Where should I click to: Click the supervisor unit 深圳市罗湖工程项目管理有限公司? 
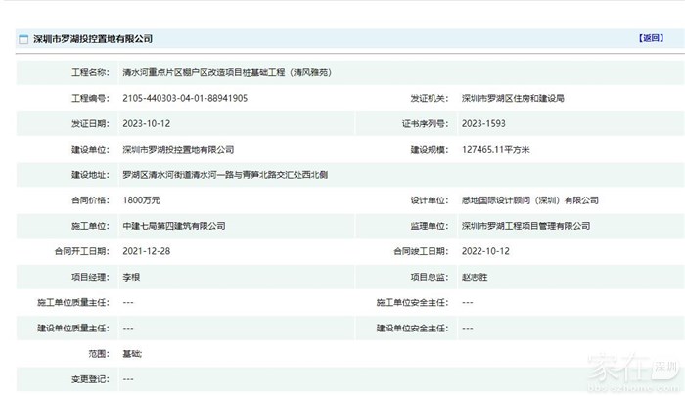pos(525,226)
